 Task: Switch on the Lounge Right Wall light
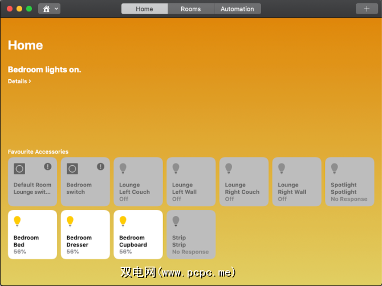point(296,182)
